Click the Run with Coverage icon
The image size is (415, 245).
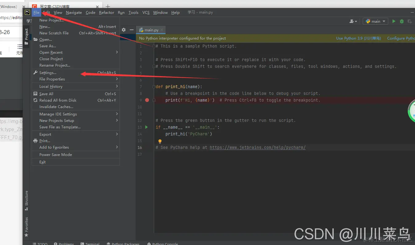coord(409,21)
